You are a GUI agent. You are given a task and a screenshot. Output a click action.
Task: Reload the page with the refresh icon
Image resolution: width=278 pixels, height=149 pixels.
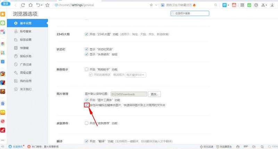point(23,5)
